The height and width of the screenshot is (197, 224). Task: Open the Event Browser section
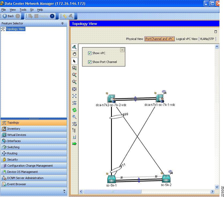coord(34,184)
